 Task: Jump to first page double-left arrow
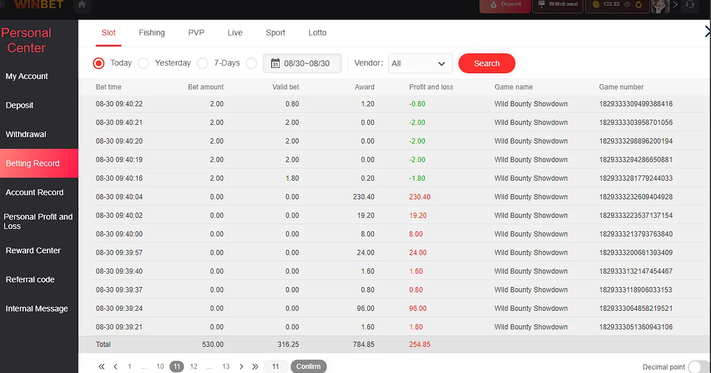coord(102,367)
